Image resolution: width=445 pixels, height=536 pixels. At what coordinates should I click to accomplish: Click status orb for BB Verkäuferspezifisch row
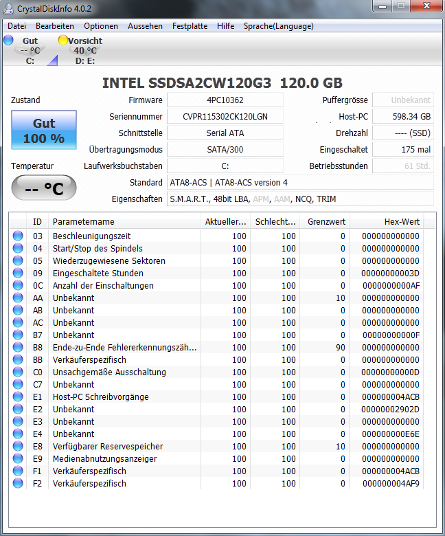(x=18, y=359)
